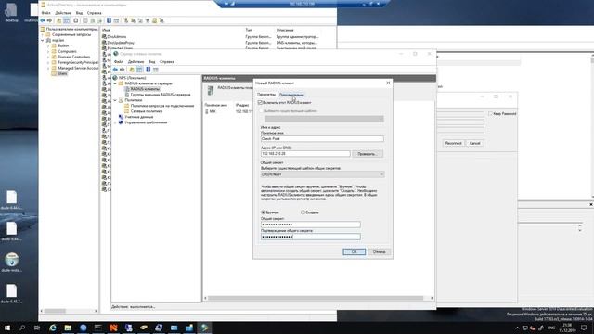Image resolution: width=594 pixels, height=334 pixels.
Task: Click Show/Hide console tree icon in NPS toolbar
Action: [x=139, y=70]
